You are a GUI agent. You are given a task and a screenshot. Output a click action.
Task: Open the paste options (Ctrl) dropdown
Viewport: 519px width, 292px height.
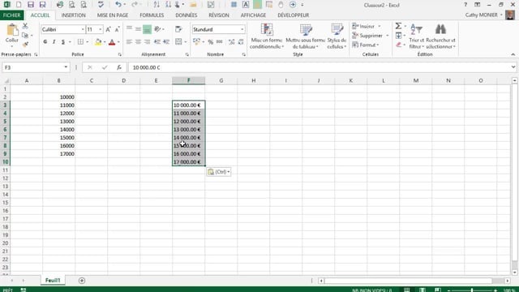coord(219,172)
